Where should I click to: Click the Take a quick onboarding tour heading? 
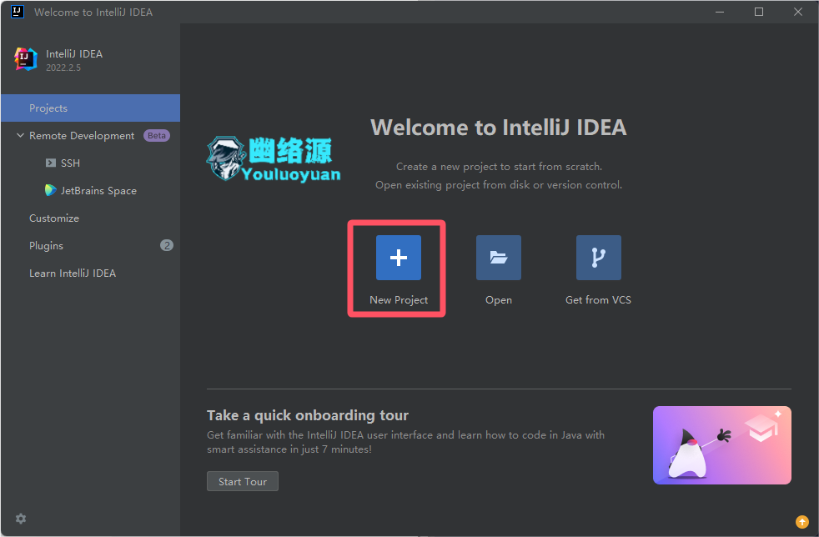(x=308, y=415)
